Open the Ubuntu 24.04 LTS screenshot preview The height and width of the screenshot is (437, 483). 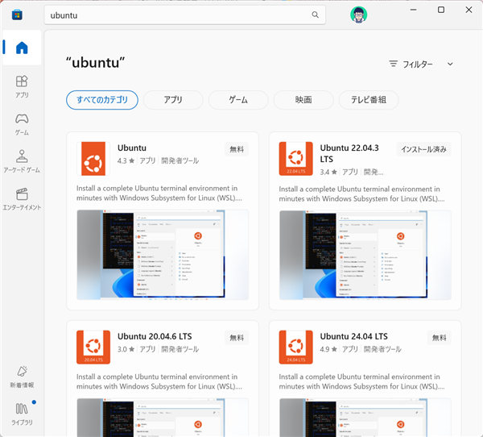(x=365, y=418)
